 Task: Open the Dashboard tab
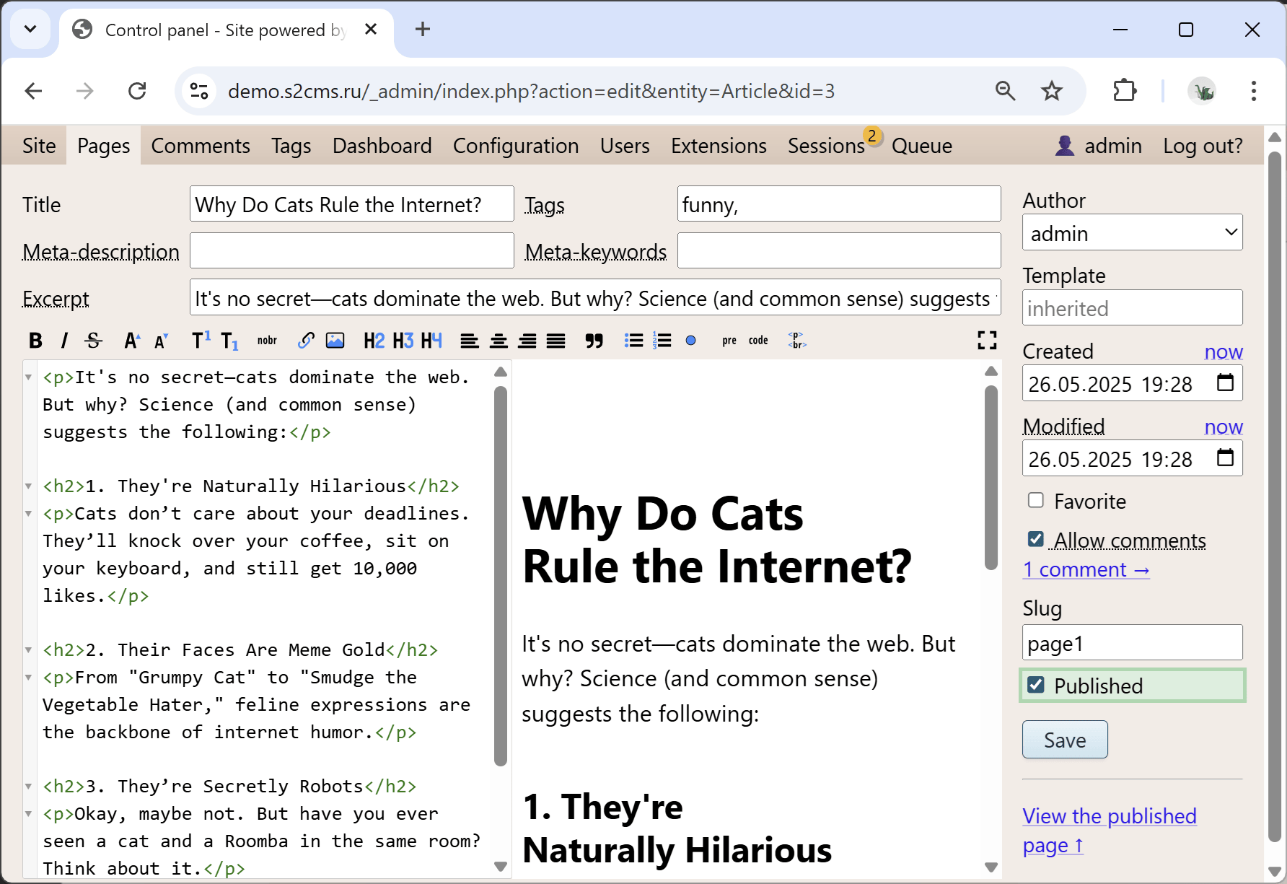tap(382, 146)
